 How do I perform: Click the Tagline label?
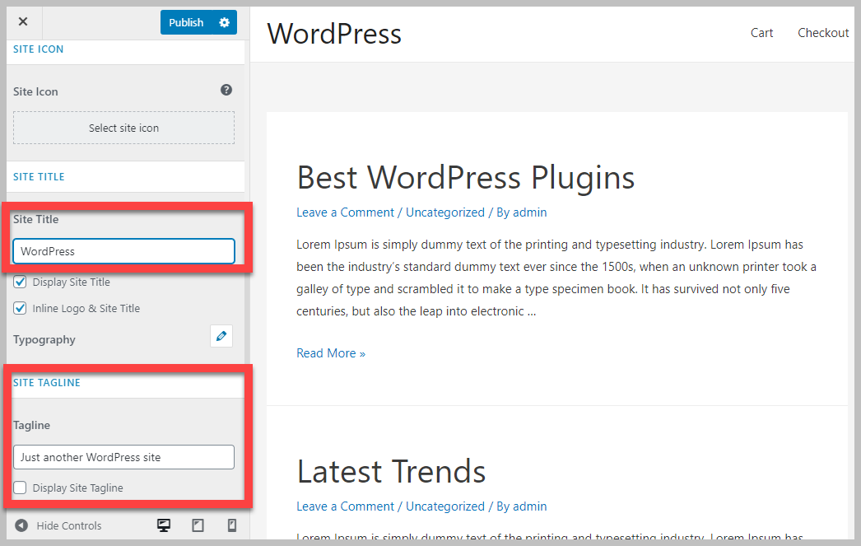(32, 425)
